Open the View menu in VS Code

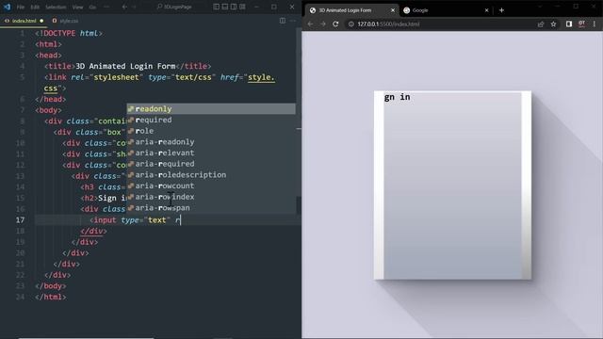77,7
